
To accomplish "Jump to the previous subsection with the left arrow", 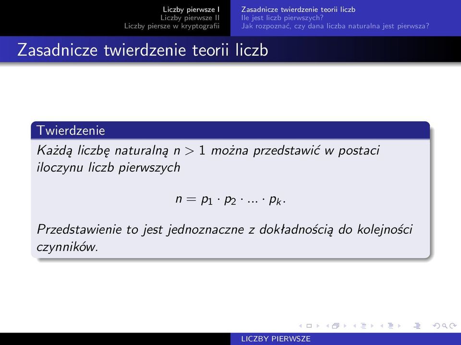I will click(x=354, y=326).
